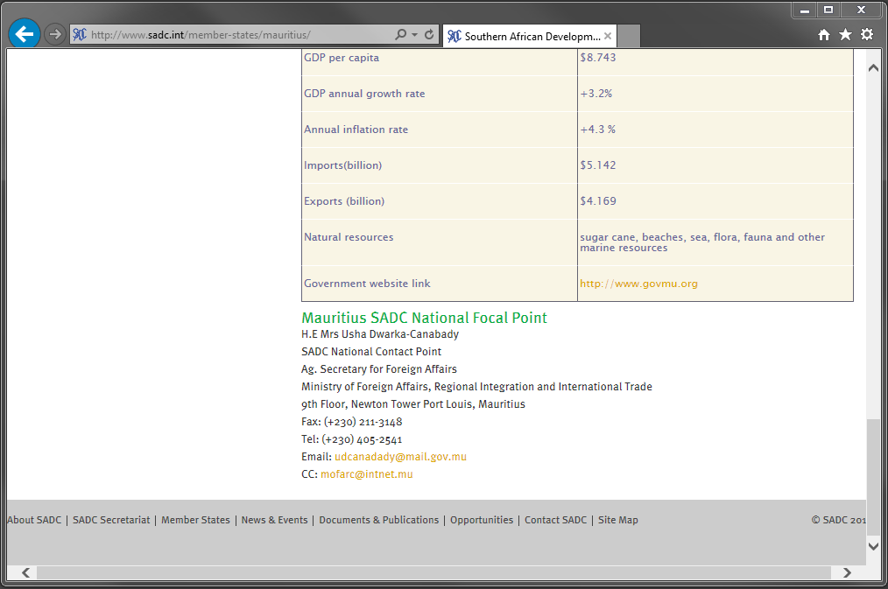Close the browser window
Image resolution: width=888 pixels, height=589 pixels.
862,11
